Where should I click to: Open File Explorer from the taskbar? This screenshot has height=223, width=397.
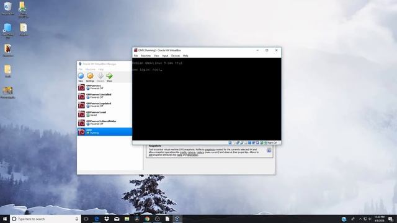[x=127, y=219]
